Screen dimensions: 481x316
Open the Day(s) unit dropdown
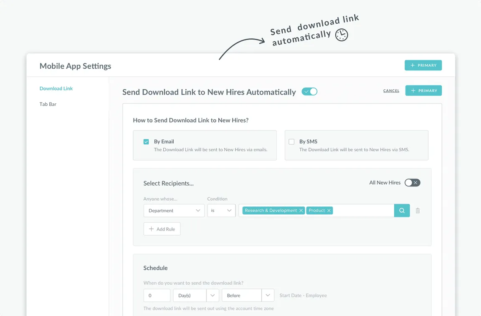click(196, 296)
